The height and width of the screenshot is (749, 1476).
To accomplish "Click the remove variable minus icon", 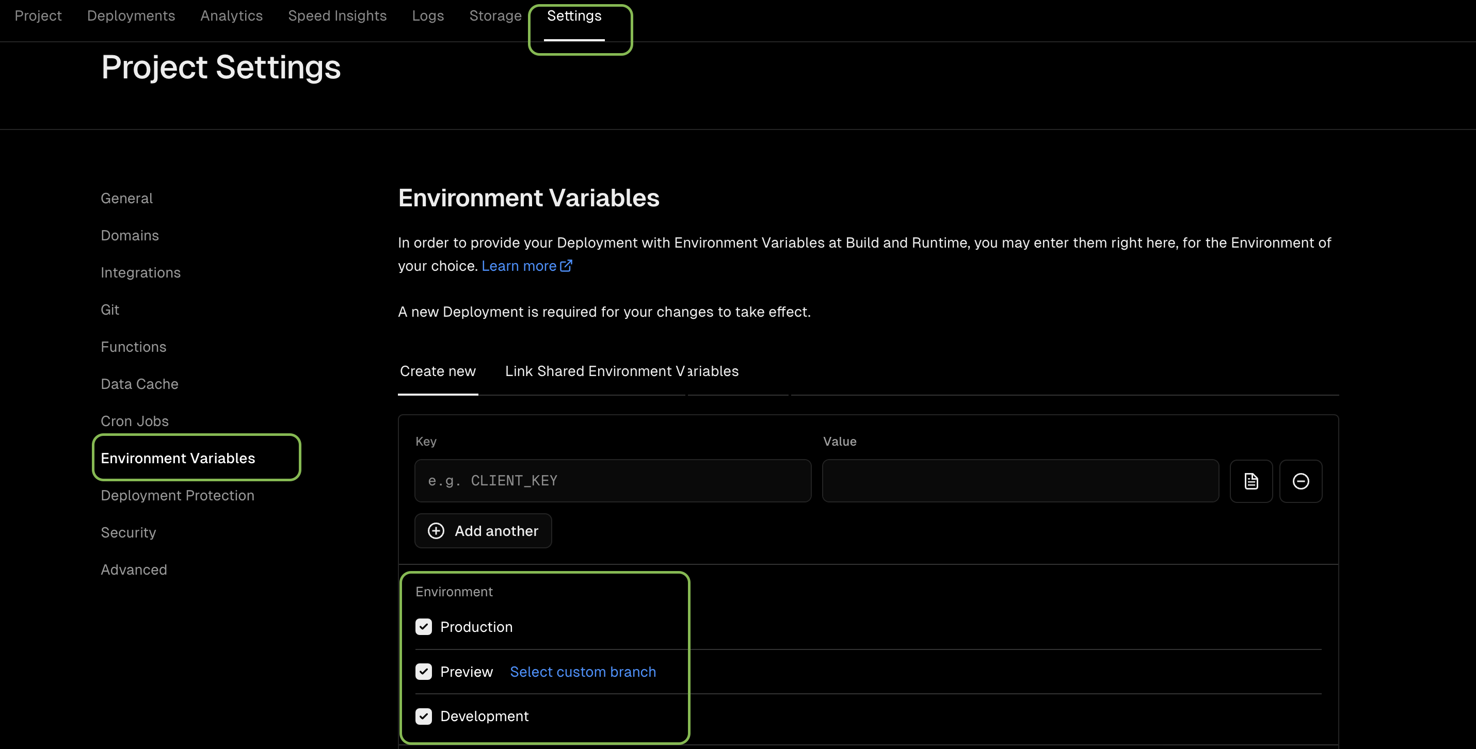I will pos(1300,481).
